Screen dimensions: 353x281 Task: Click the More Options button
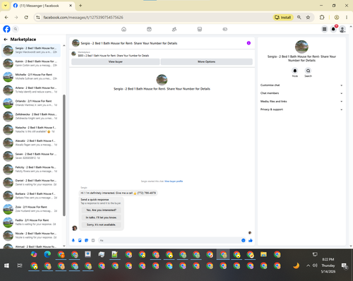pyautogui.click(x=206, y=61)
